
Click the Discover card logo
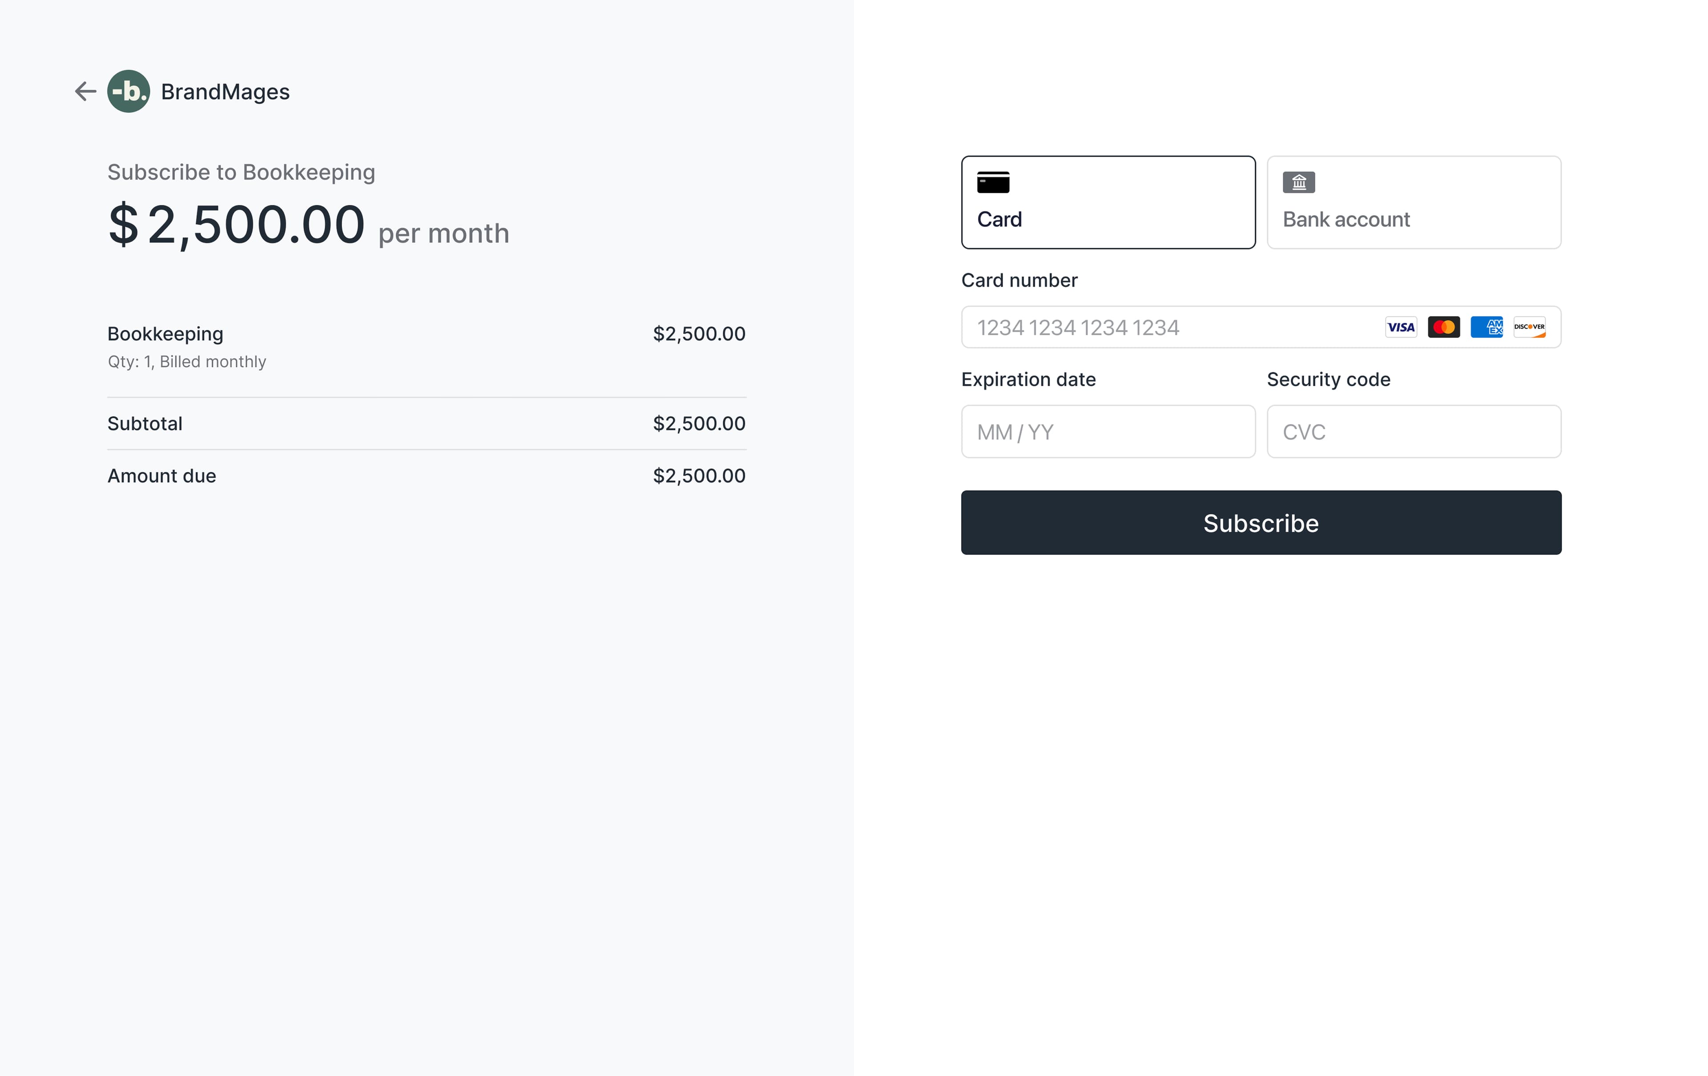coord(1529,328)
